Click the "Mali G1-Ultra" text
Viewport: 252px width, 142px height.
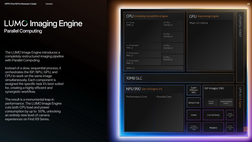pyautogui.click(x=199, y=23)
